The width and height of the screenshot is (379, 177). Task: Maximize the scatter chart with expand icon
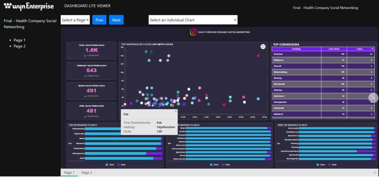click(x=263, y=47)
